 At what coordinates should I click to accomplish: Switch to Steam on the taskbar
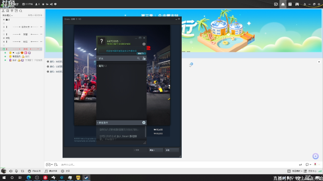pyautogui.click(x=86, y=177)
